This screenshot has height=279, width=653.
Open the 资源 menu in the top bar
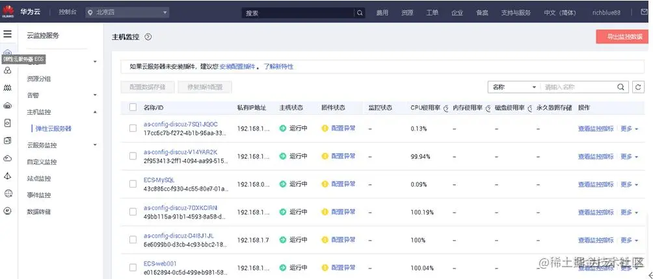coord(407,13)
